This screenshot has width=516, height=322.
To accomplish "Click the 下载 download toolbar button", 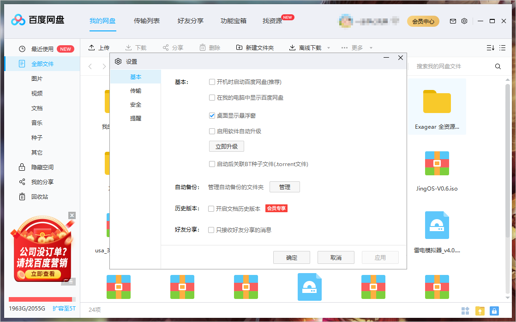I will point(136,48).
